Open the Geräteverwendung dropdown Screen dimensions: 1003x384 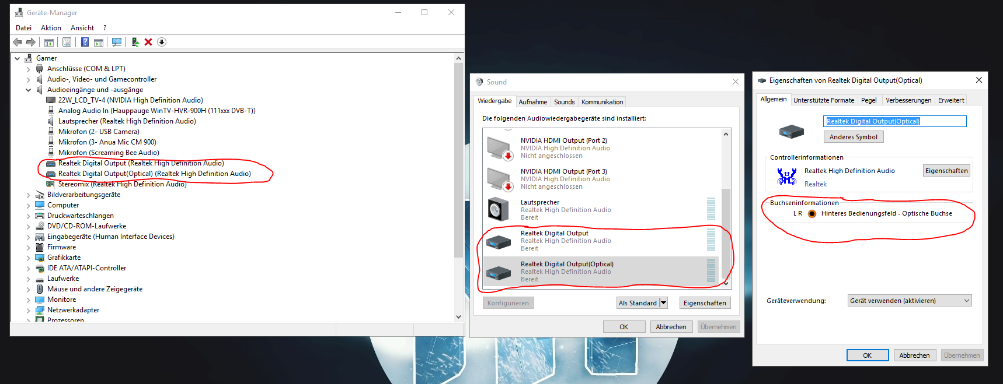(x=909, y=301)
